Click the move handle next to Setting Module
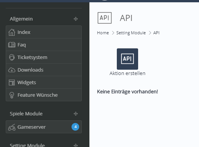The image size is (199, 147). (x=76, y=145)
